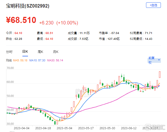Click the 2023-04-18 date label
Image resolution: width=167 pixels, height=132 pixels.
(43, 128)
